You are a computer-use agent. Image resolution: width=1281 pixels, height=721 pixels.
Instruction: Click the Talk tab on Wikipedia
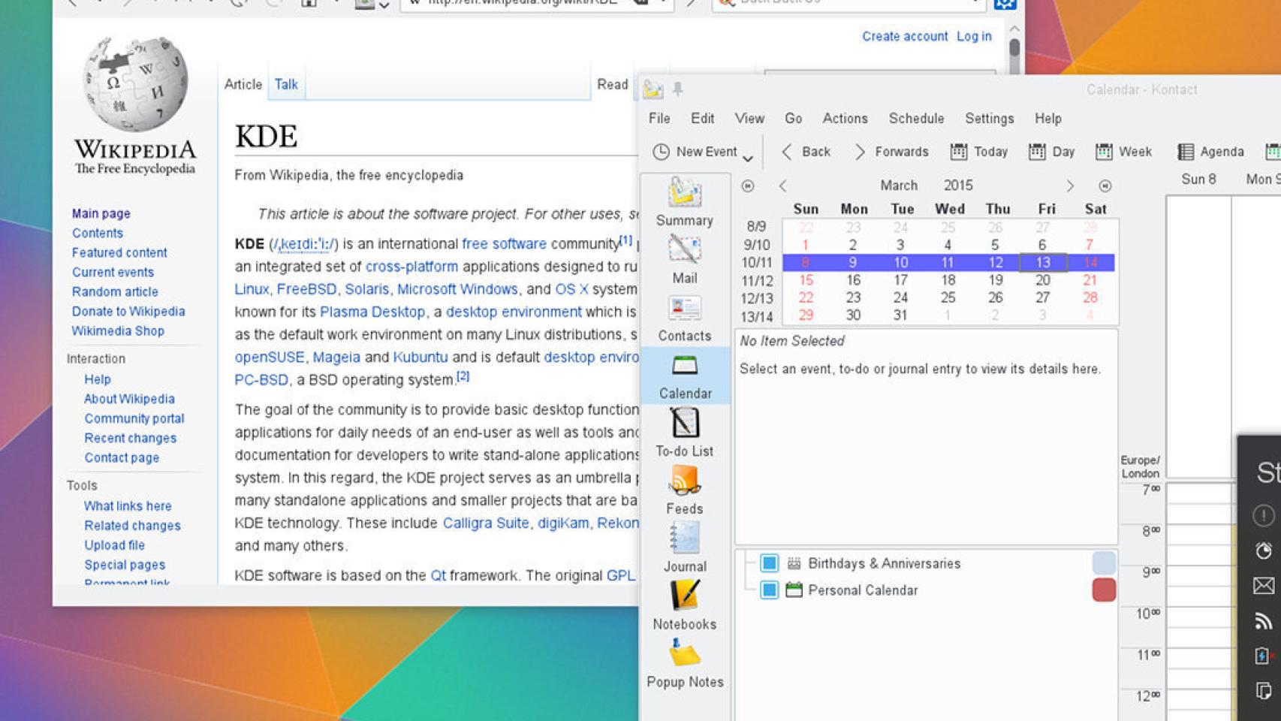286,85
